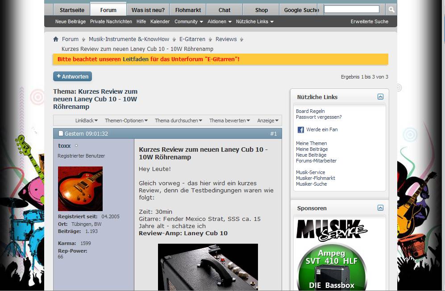Click the Registrierter Benutzer user title
445x291 pixels.
pos(81,156)
